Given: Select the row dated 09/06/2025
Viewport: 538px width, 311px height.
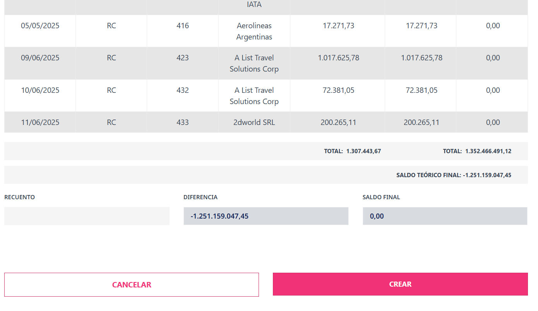Looking at the screenshot, I should [266, 63].
